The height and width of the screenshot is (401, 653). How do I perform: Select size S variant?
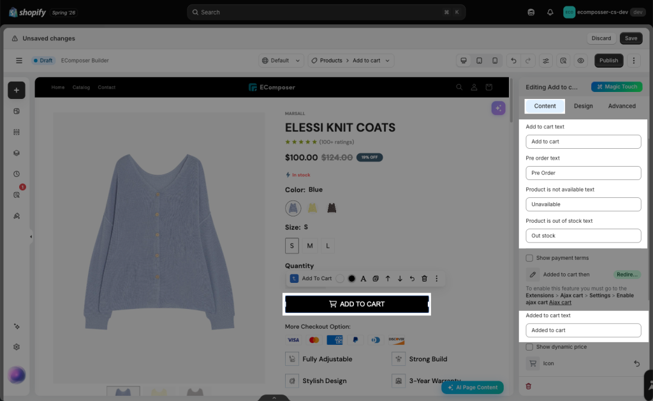[292, 246]
